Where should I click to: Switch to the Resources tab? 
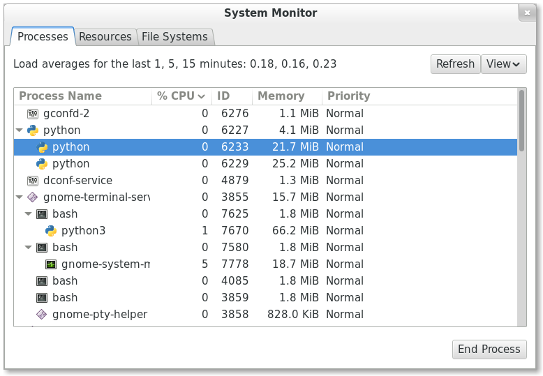105,37
